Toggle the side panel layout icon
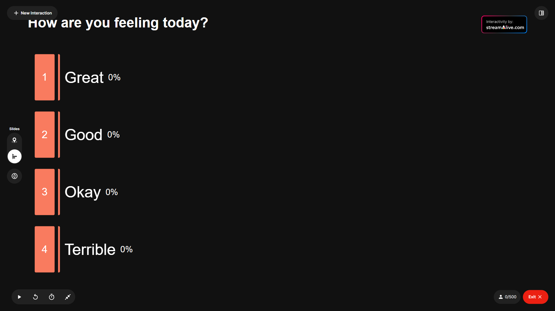 point(541,13)
